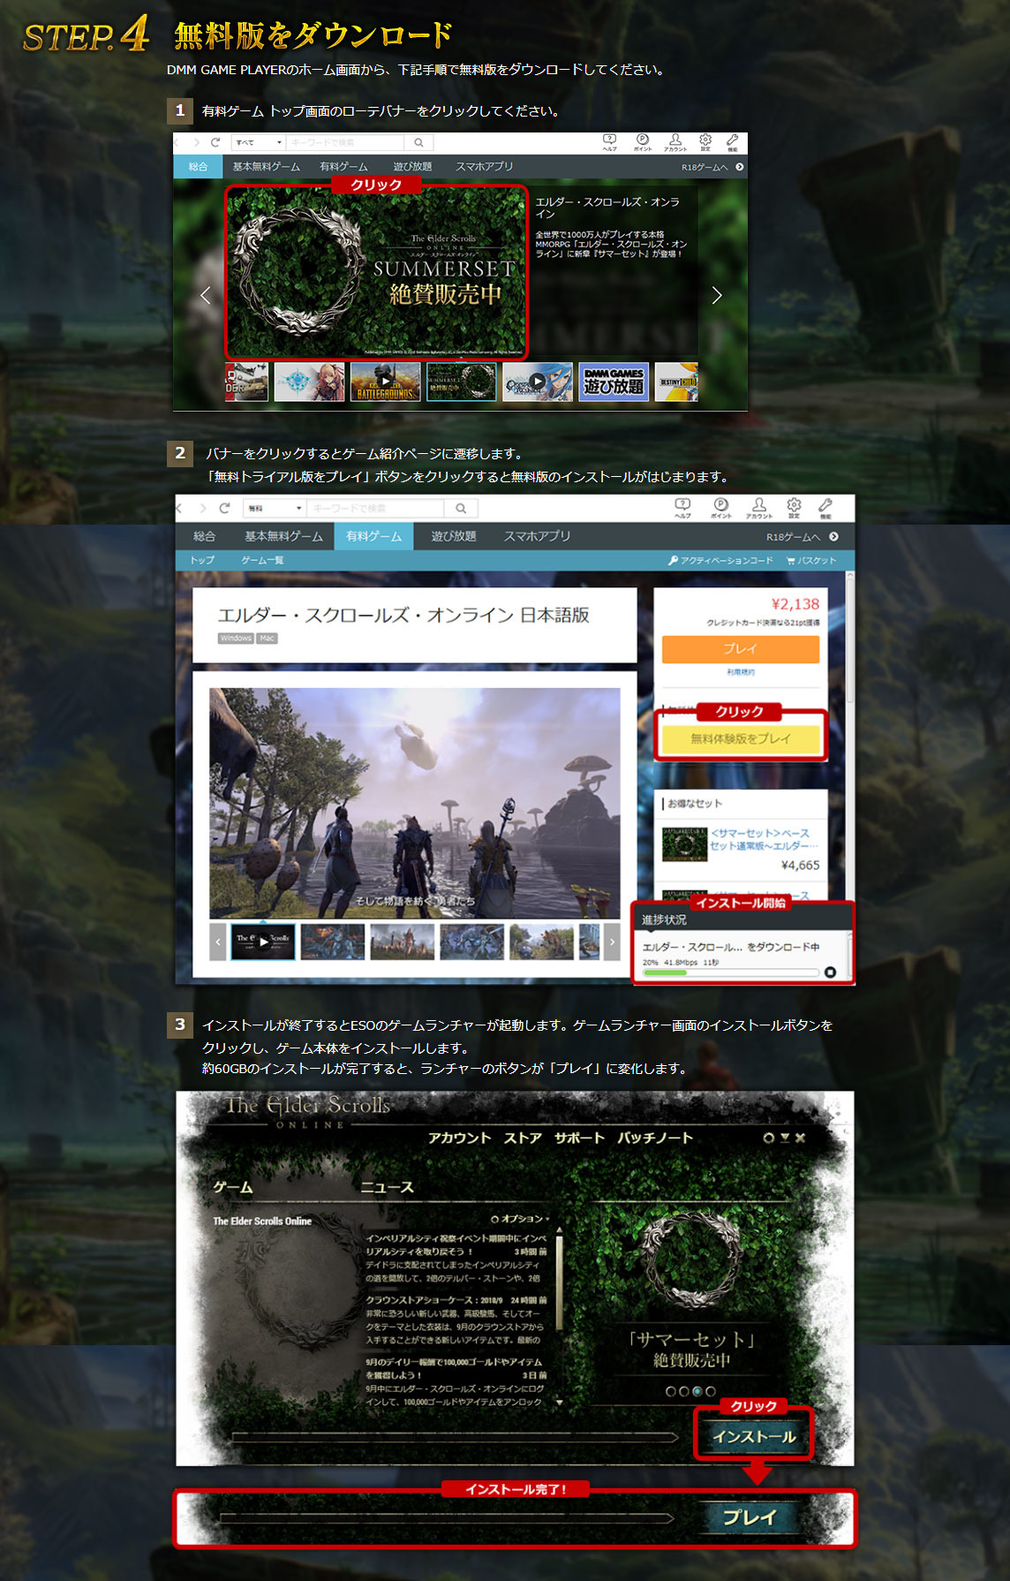Click the ゲーム一覧 sub-tab
Screen dimensions: 1010x1581
262,560
